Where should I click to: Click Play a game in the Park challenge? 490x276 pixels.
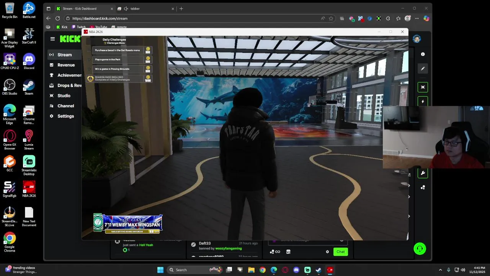click(x=122, y=60)
